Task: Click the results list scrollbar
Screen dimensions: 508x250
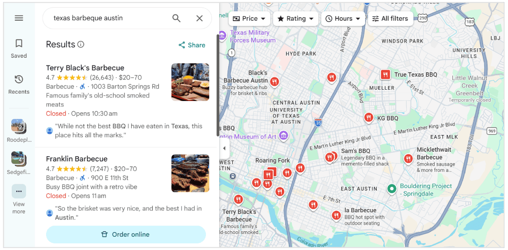Action: [x=218, y=85]
